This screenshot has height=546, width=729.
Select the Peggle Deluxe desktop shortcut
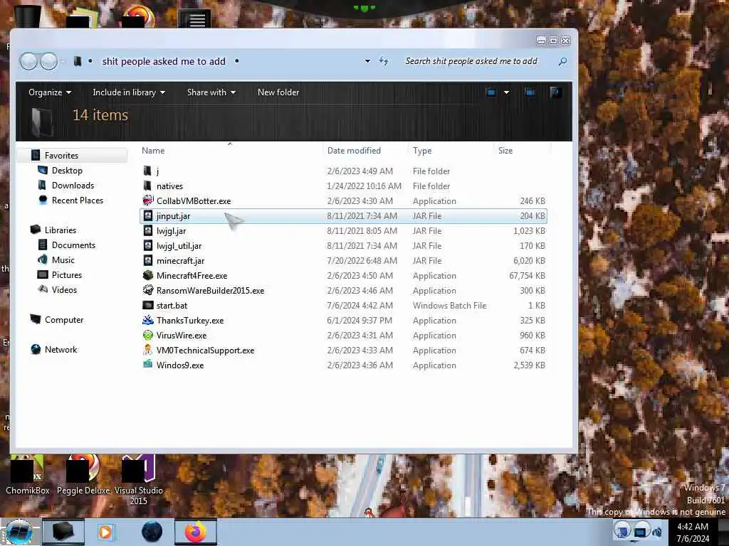(x=83, y=475)
